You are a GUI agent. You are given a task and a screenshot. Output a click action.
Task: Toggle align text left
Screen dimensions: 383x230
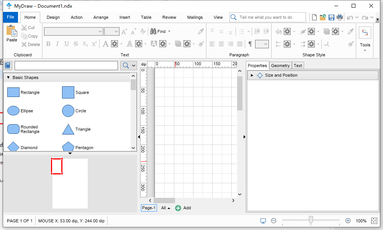[212, 44]
